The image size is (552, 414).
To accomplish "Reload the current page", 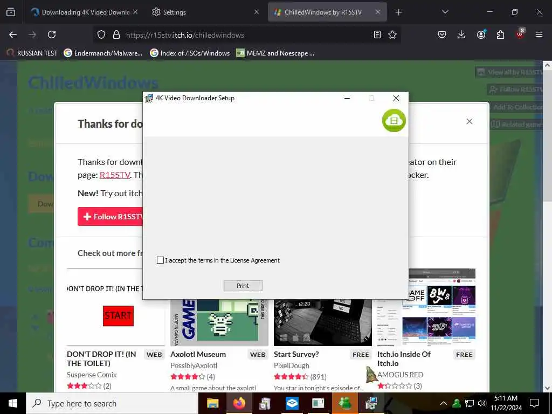I will coord(52,34).
